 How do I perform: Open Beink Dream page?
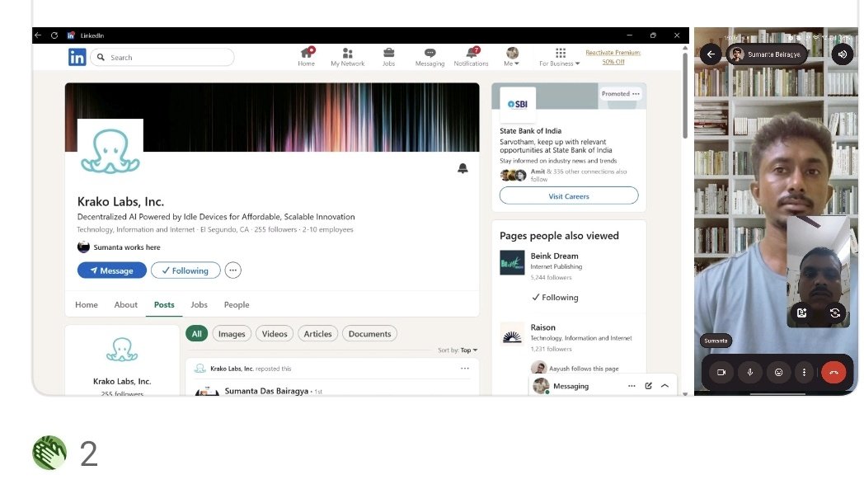554,256
